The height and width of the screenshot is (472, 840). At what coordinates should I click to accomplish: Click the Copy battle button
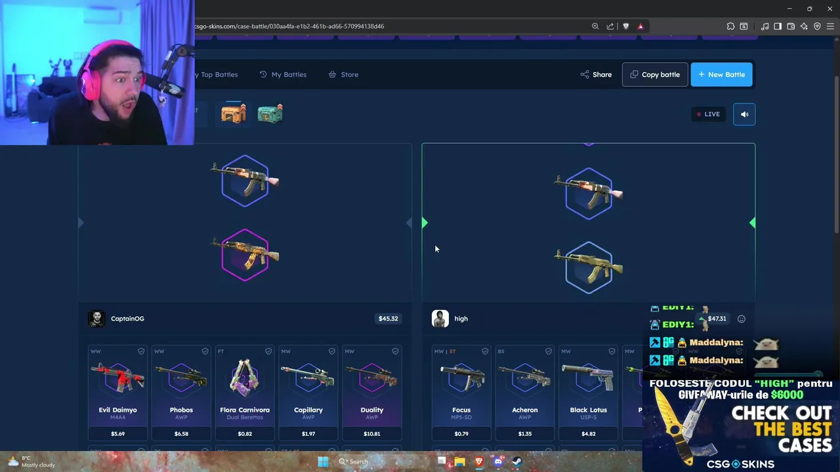coord(655,75)
